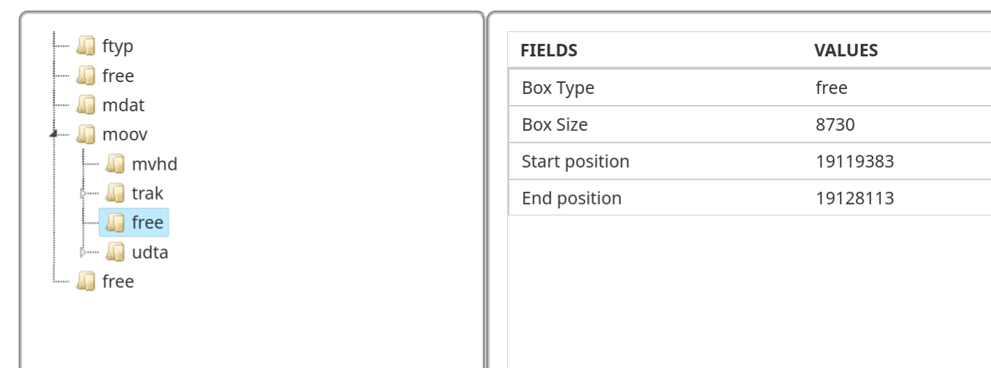Select the Box Type field cell
The image size is (991, 368).
point(558,88)
